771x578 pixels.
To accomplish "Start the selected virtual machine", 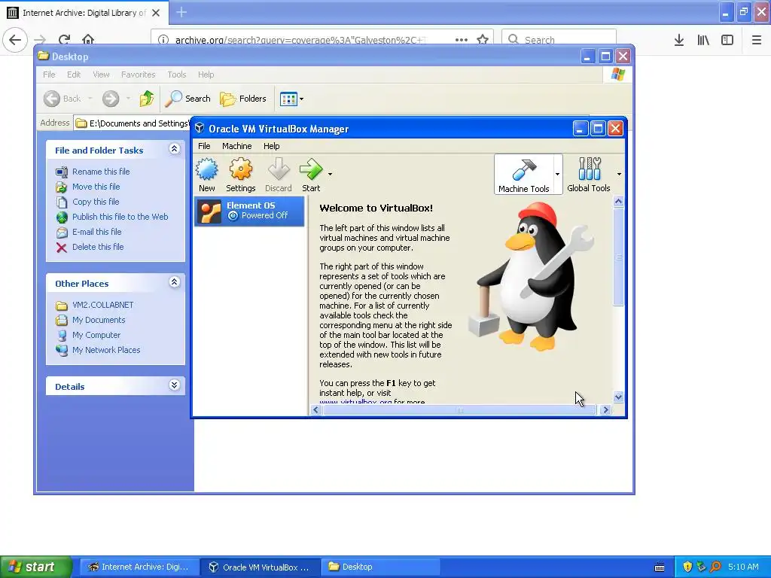I will 311,175.
